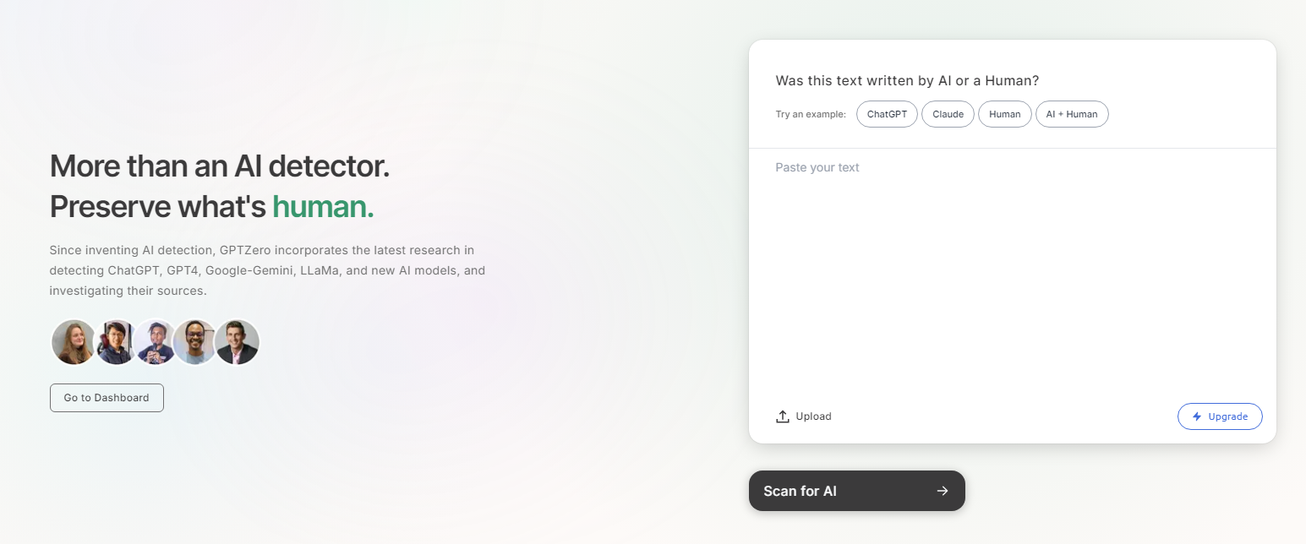The width and height of the screenshot is (1306, 544).
Task: Focus the Paste your text field
Action: tap(1013, 270)
